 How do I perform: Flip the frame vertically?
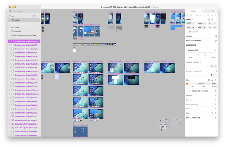[x=215, y=27]
